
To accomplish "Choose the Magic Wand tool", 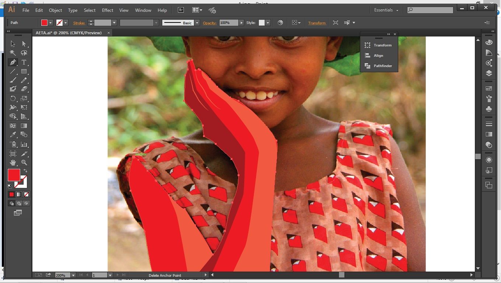I will coord(13,53).
